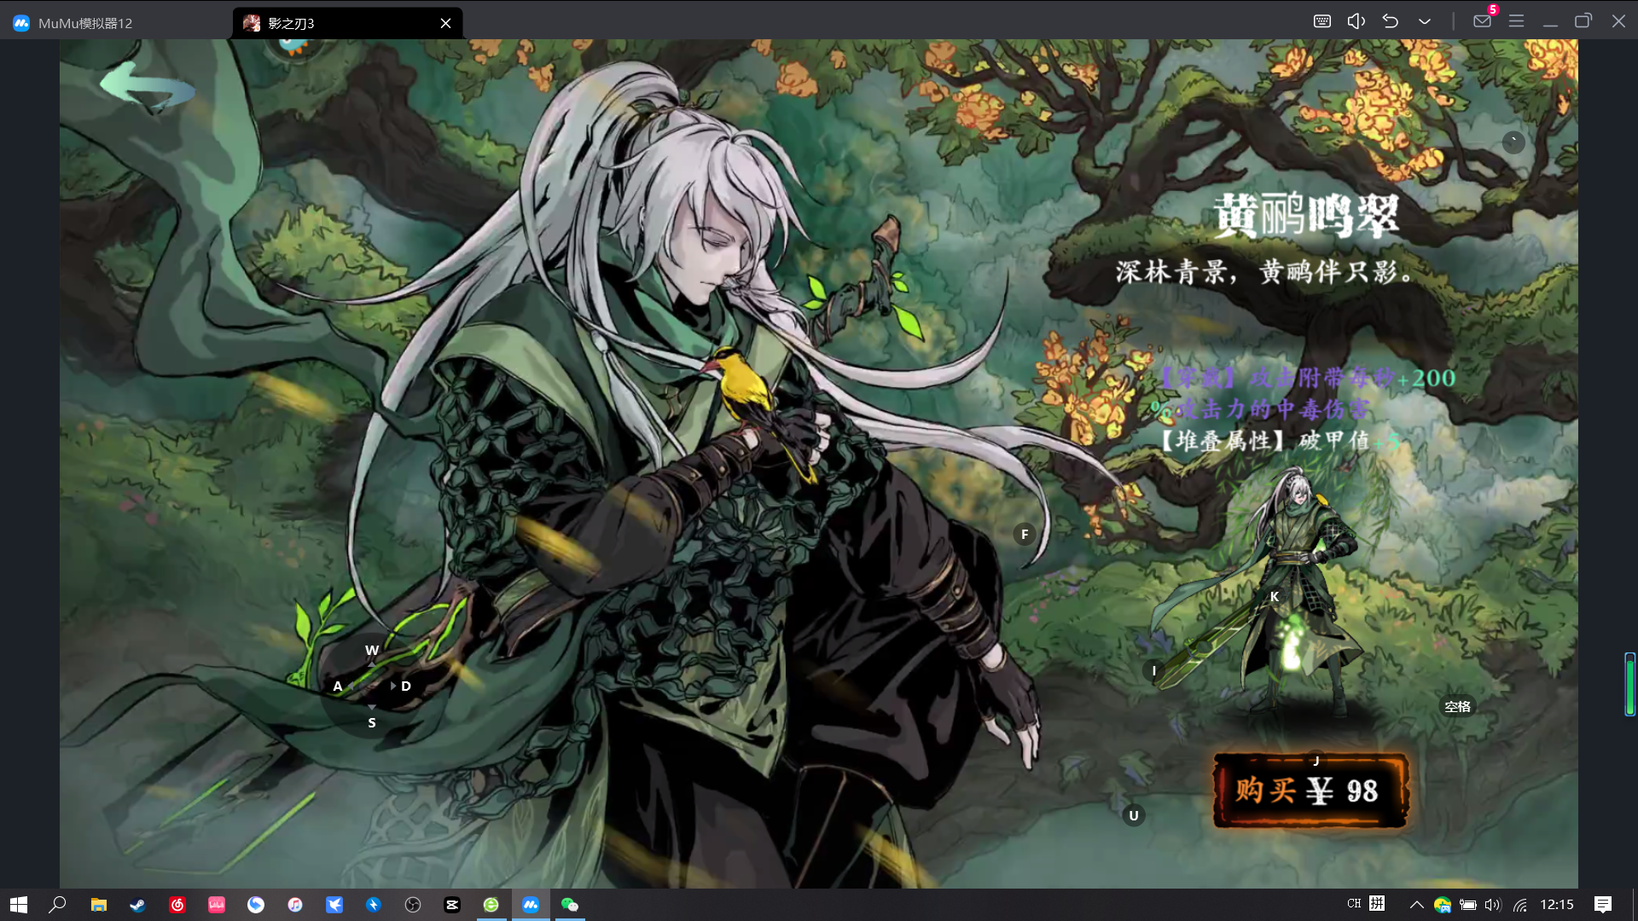This screenshot has height=921, width=1638.
Task: Tap the U key mapping button
Action: pos(1134,815)
